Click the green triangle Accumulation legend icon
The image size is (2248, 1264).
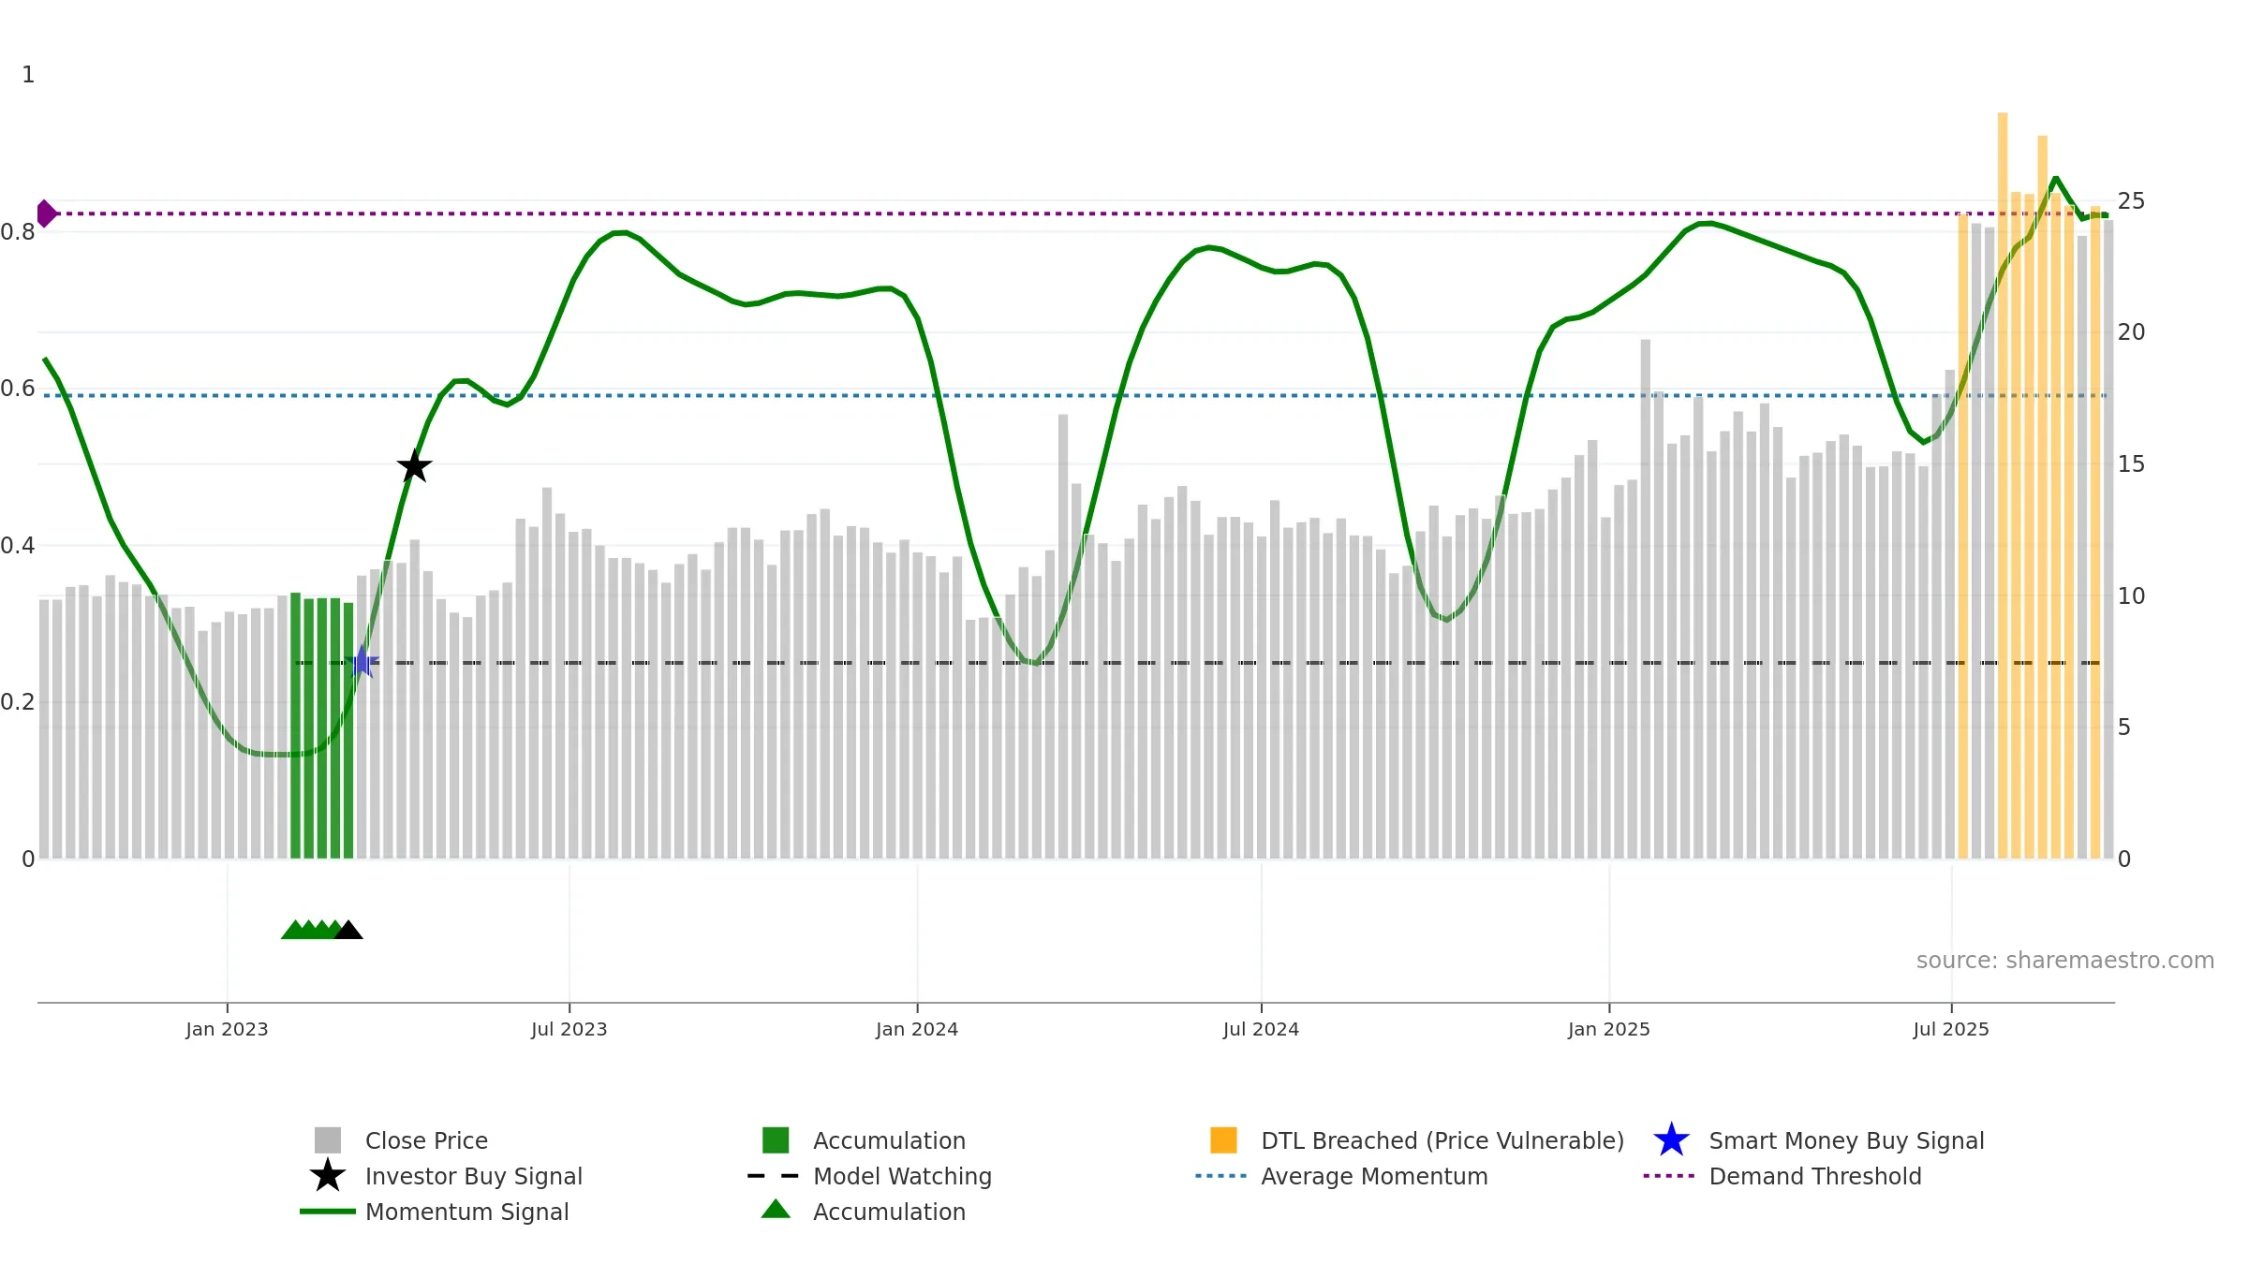pyautogui.click(x=776, y=1209)
